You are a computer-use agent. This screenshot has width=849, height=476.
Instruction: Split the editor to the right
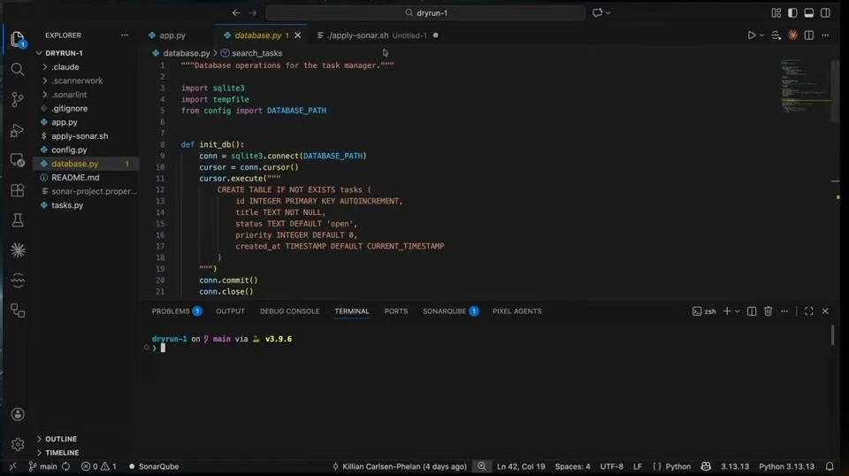point(809,35)
